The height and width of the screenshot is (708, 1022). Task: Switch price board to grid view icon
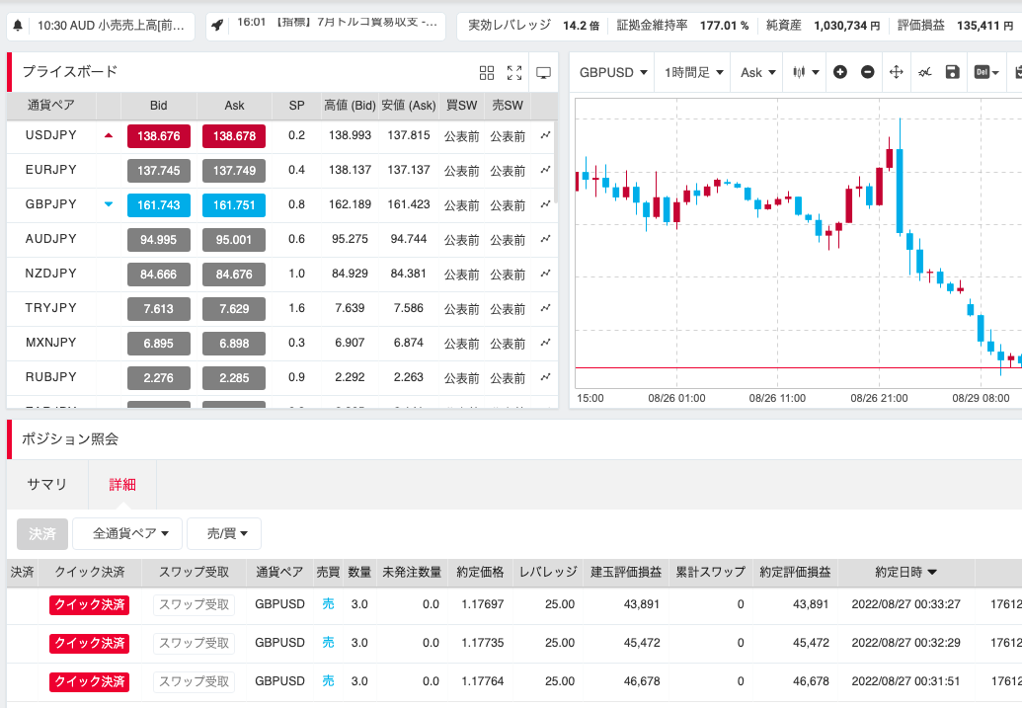pos(486,72)
